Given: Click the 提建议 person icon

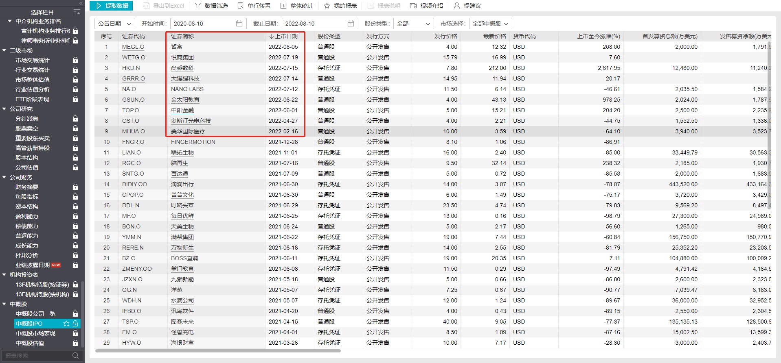Looking at the screenshot, I should [x=457, y=6].
